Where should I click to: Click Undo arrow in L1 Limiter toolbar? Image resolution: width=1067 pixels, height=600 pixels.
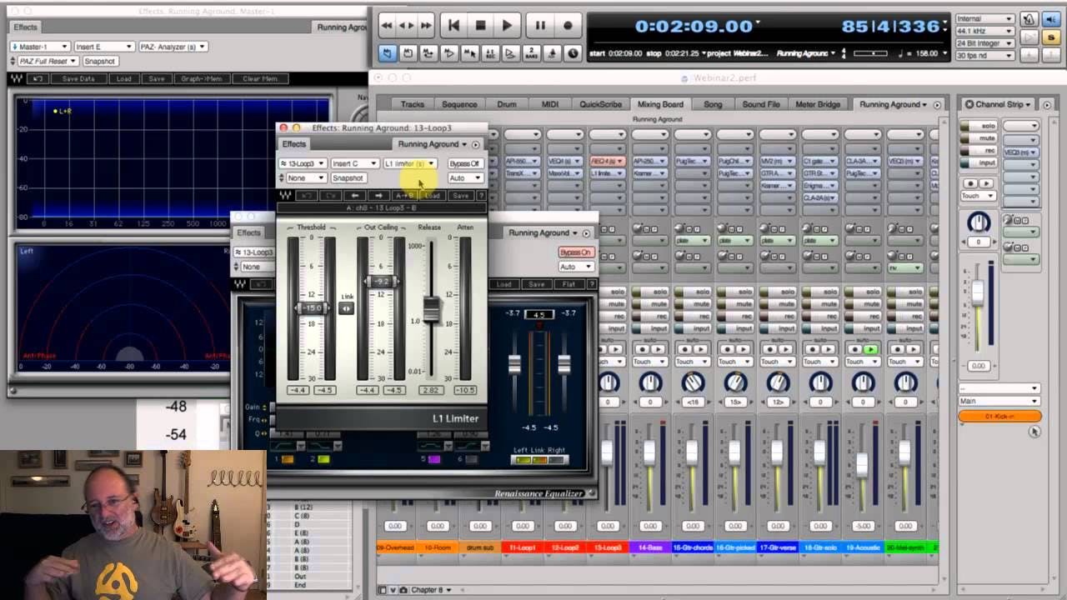pos(307,195)
